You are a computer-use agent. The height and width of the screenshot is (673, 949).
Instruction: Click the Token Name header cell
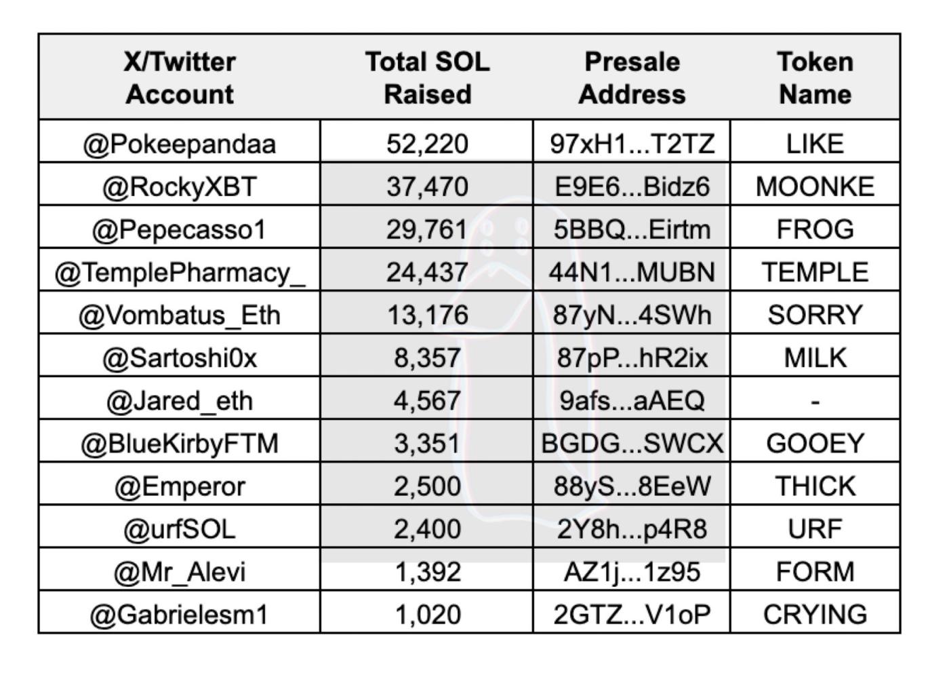click(x=815, y=77)
